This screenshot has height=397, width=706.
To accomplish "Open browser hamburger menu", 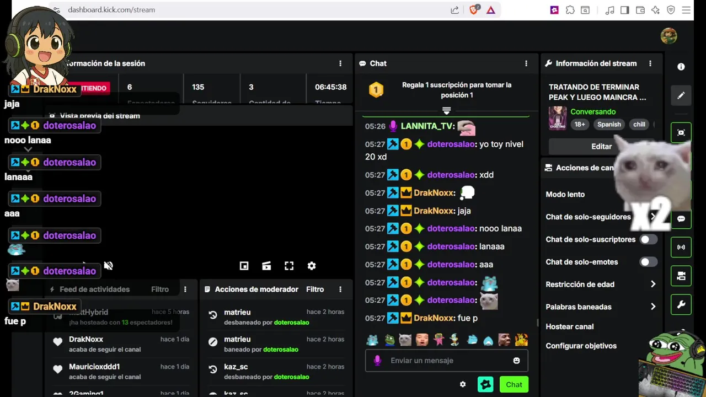I will coord(686,10).
